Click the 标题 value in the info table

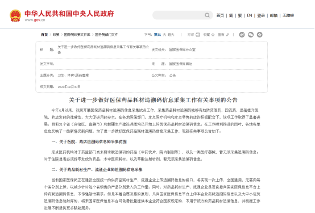pos(103,49)
